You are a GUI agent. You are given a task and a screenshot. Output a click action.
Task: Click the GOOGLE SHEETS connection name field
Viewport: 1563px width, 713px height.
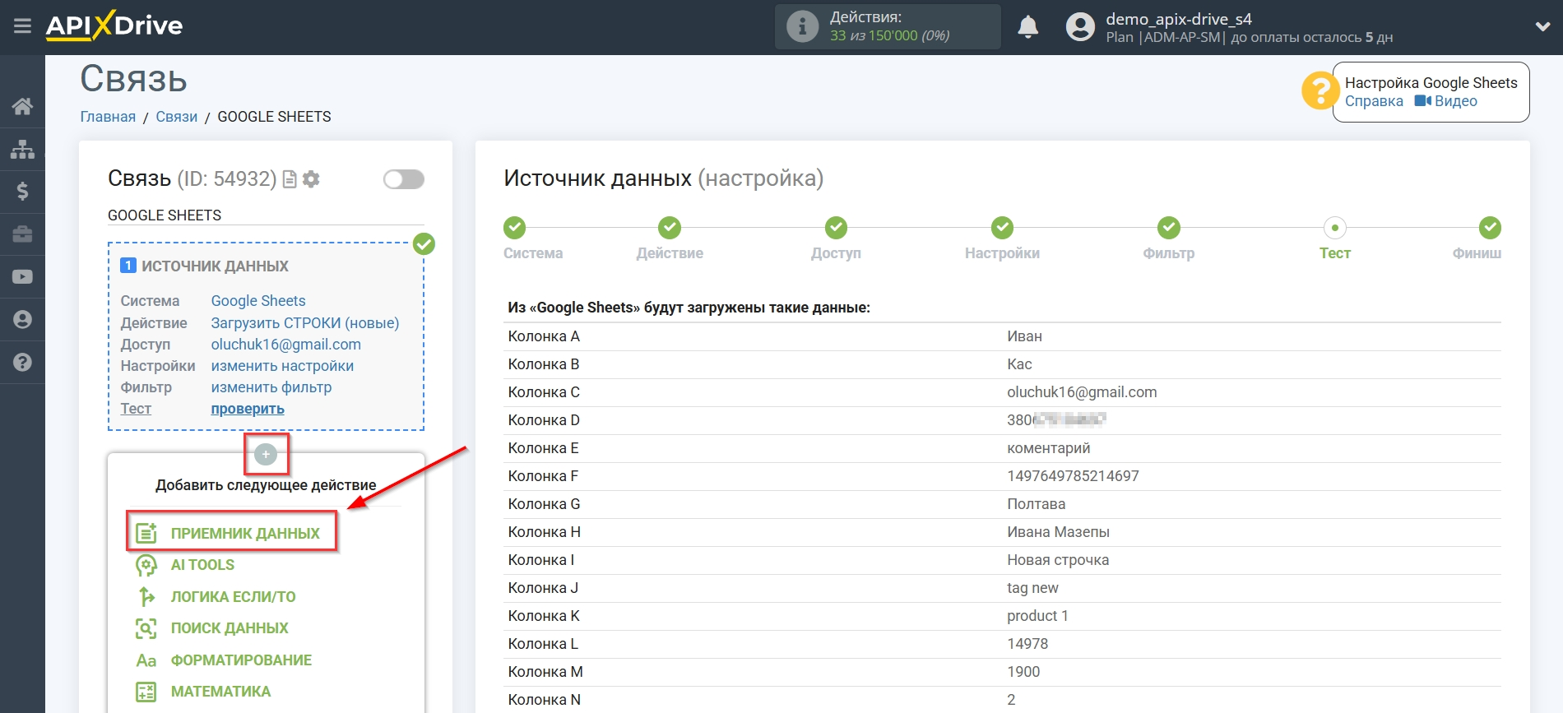click(266, 215)
